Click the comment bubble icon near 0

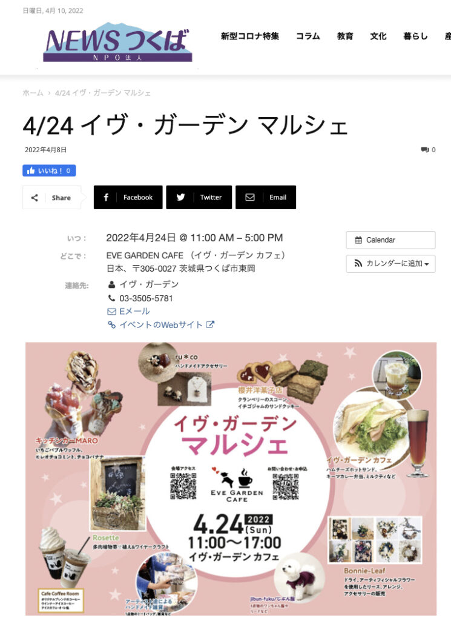425,150
